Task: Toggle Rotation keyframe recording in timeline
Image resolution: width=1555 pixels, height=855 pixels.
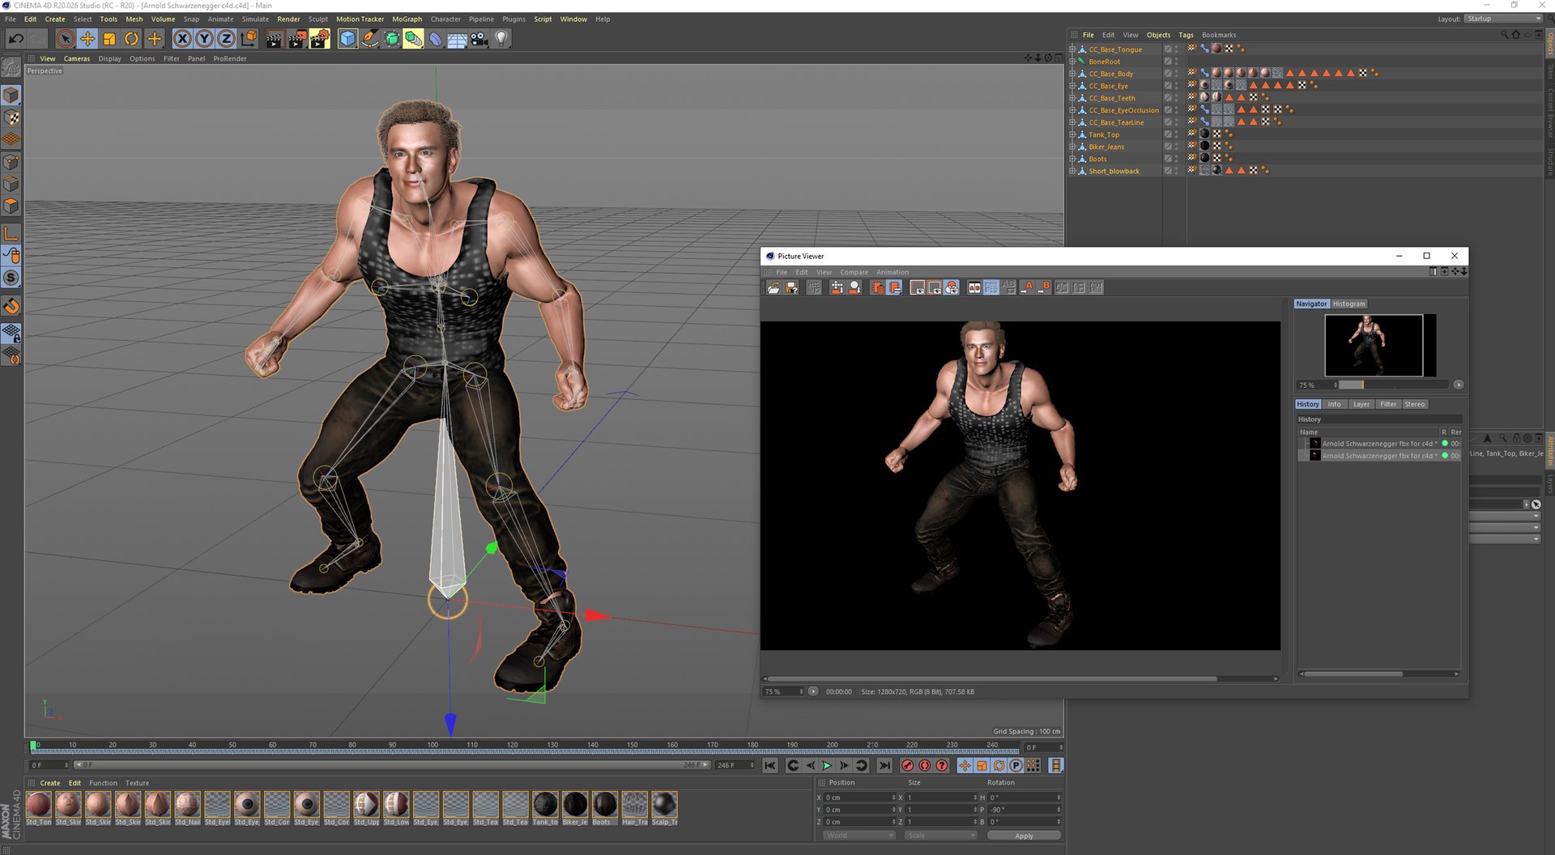Action: coord(999,765)
